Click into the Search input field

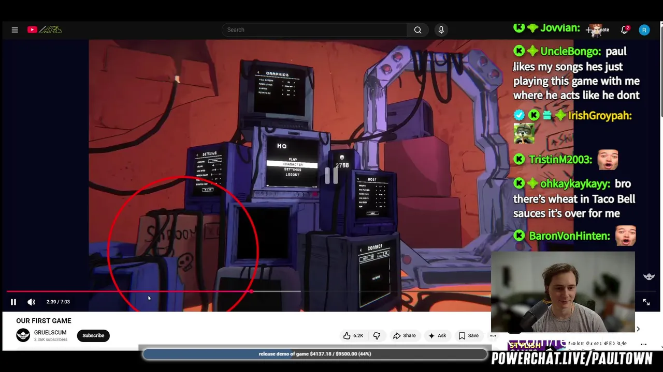314,30
